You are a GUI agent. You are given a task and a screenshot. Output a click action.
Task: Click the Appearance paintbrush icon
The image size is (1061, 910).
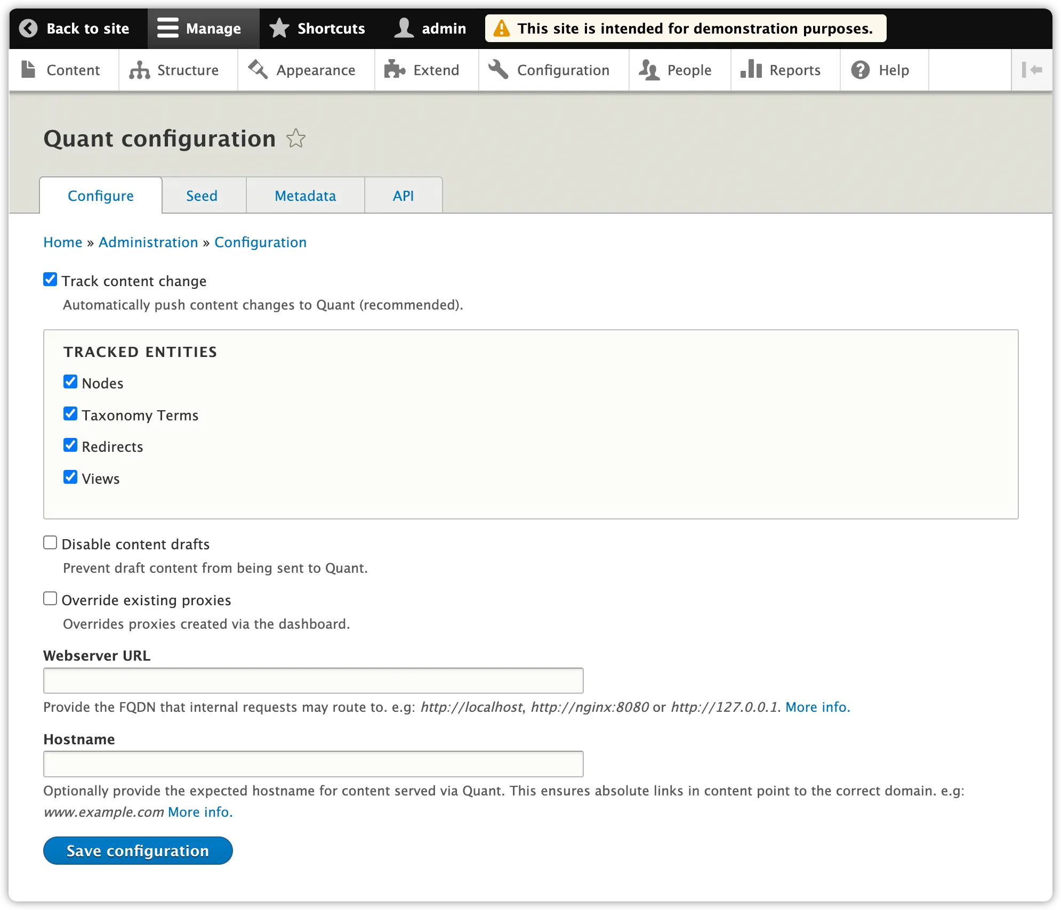(258, 69)
